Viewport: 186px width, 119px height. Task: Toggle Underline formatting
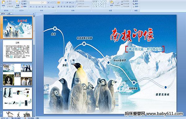[36, 7]
